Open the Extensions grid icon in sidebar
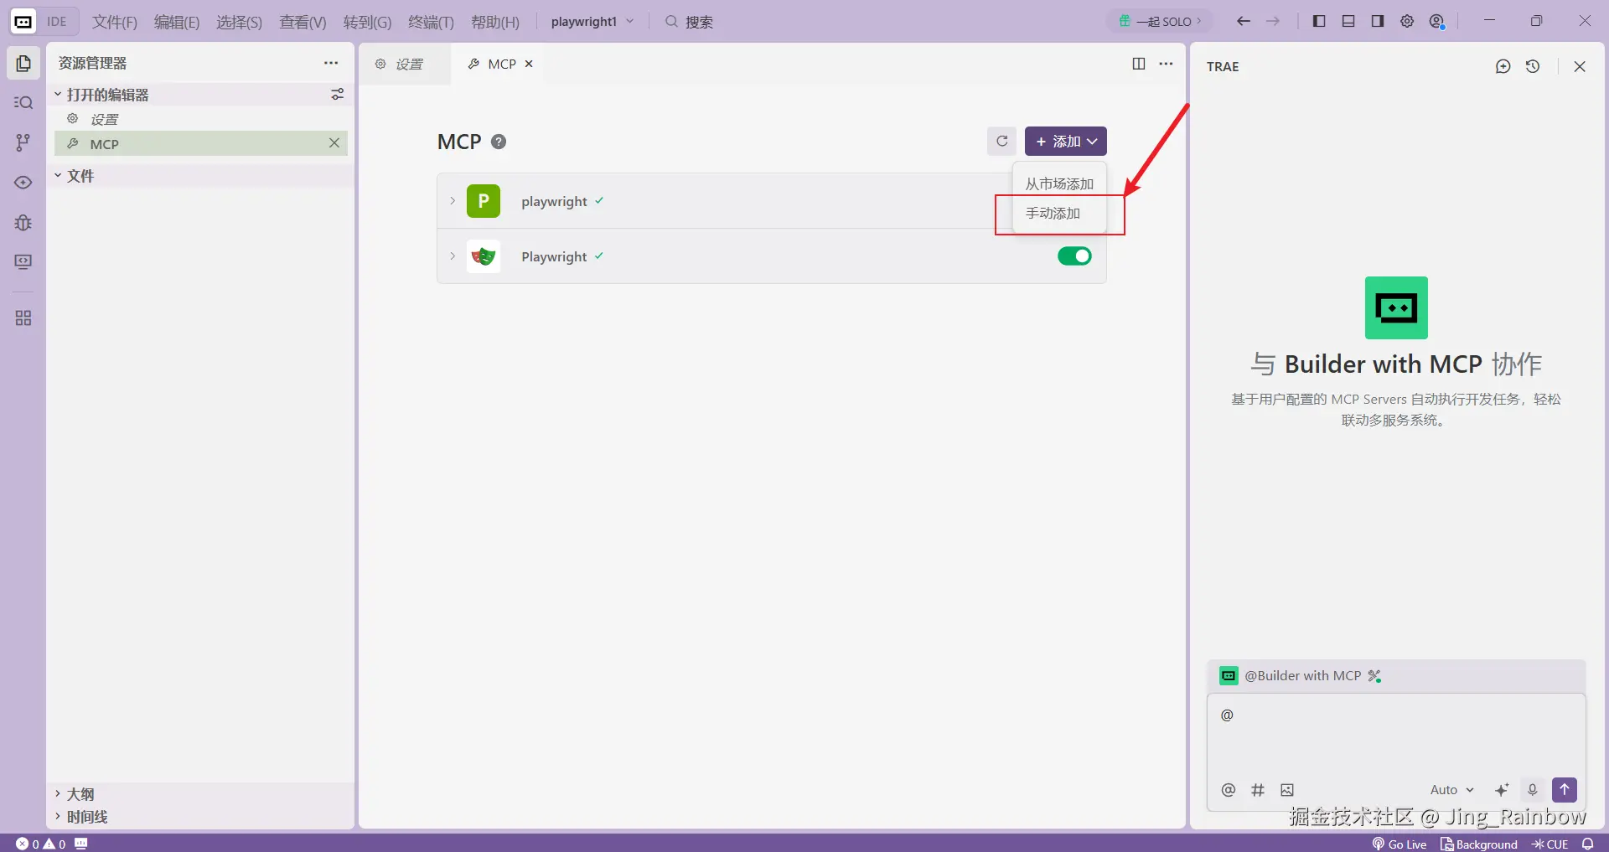The image size is (1609, 852). [x=23, y=318]
